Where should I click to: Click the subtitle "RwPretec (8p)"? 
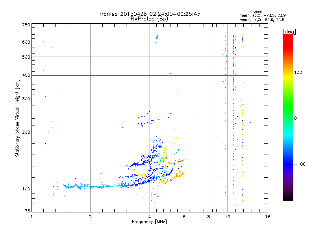149,19
